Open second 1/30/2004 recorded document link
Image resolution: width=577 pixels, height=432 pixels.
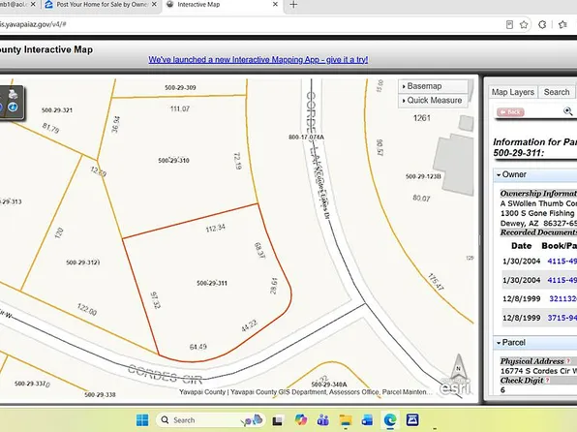click(x=562, y=280)
